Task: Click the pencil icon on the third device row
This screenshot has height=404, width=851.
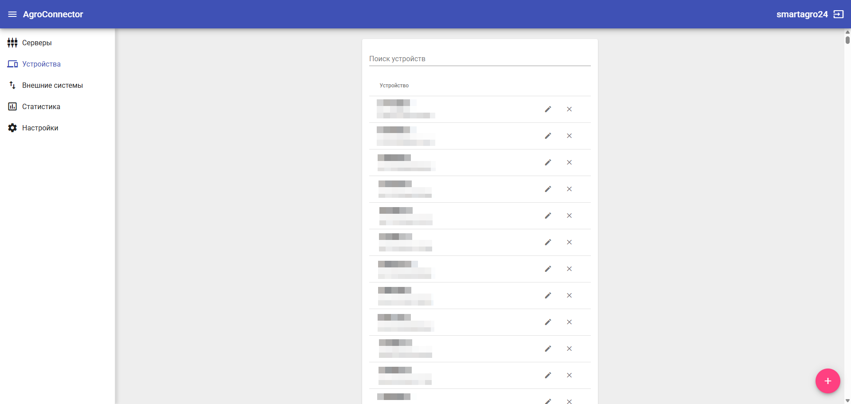Action: pyautogui.click(x=548, y=162)
